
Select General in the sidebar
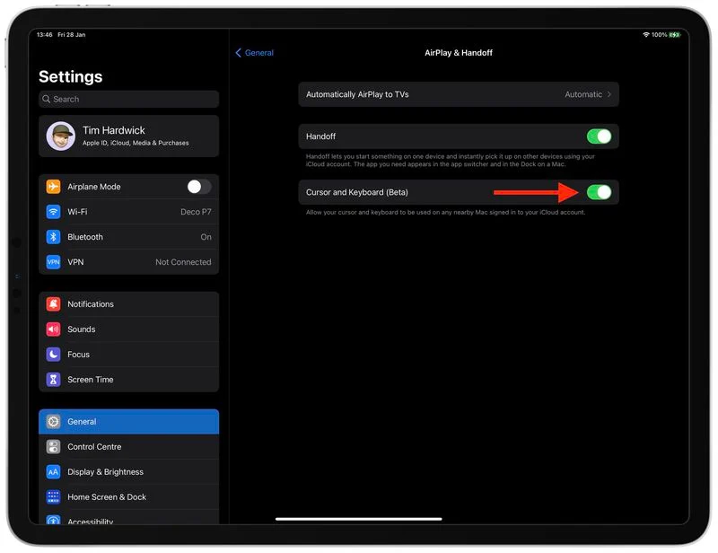click(128, 422)
